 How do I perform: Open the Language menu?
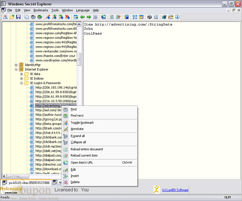click(x=83, y=10)
